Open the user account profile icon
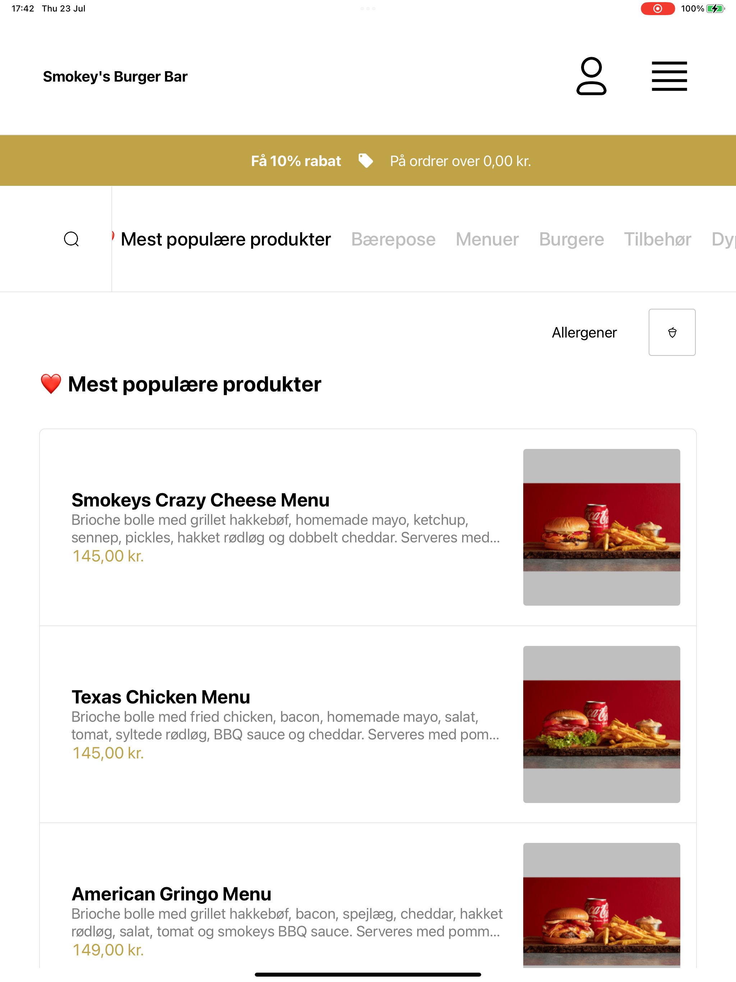This screenshot has width=736, height=982. pyautogui.click(x=591, y=76)
